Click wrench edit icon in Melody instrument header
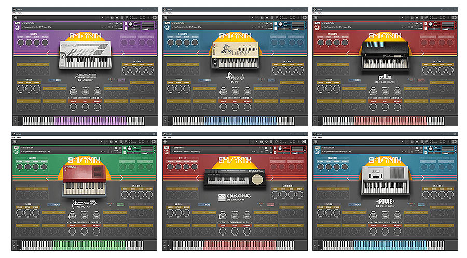Image resolution: width=467 pixels, height=258 pixels. coord(17,23)
